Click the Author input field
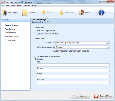This screenshot has height=101, width=115. click(73, 77)
